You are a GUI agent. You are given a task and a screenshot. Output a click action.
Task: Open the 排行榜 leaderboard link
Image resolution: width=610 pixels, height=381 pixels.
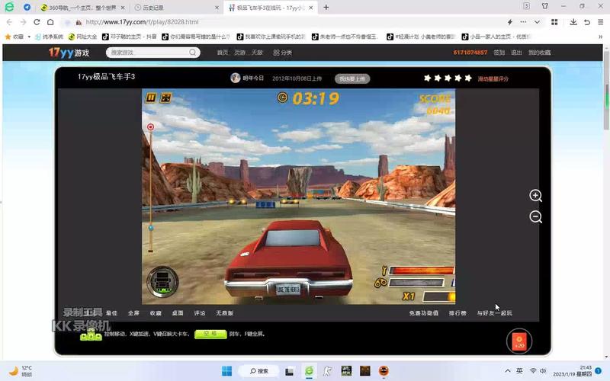click(457, 313)
